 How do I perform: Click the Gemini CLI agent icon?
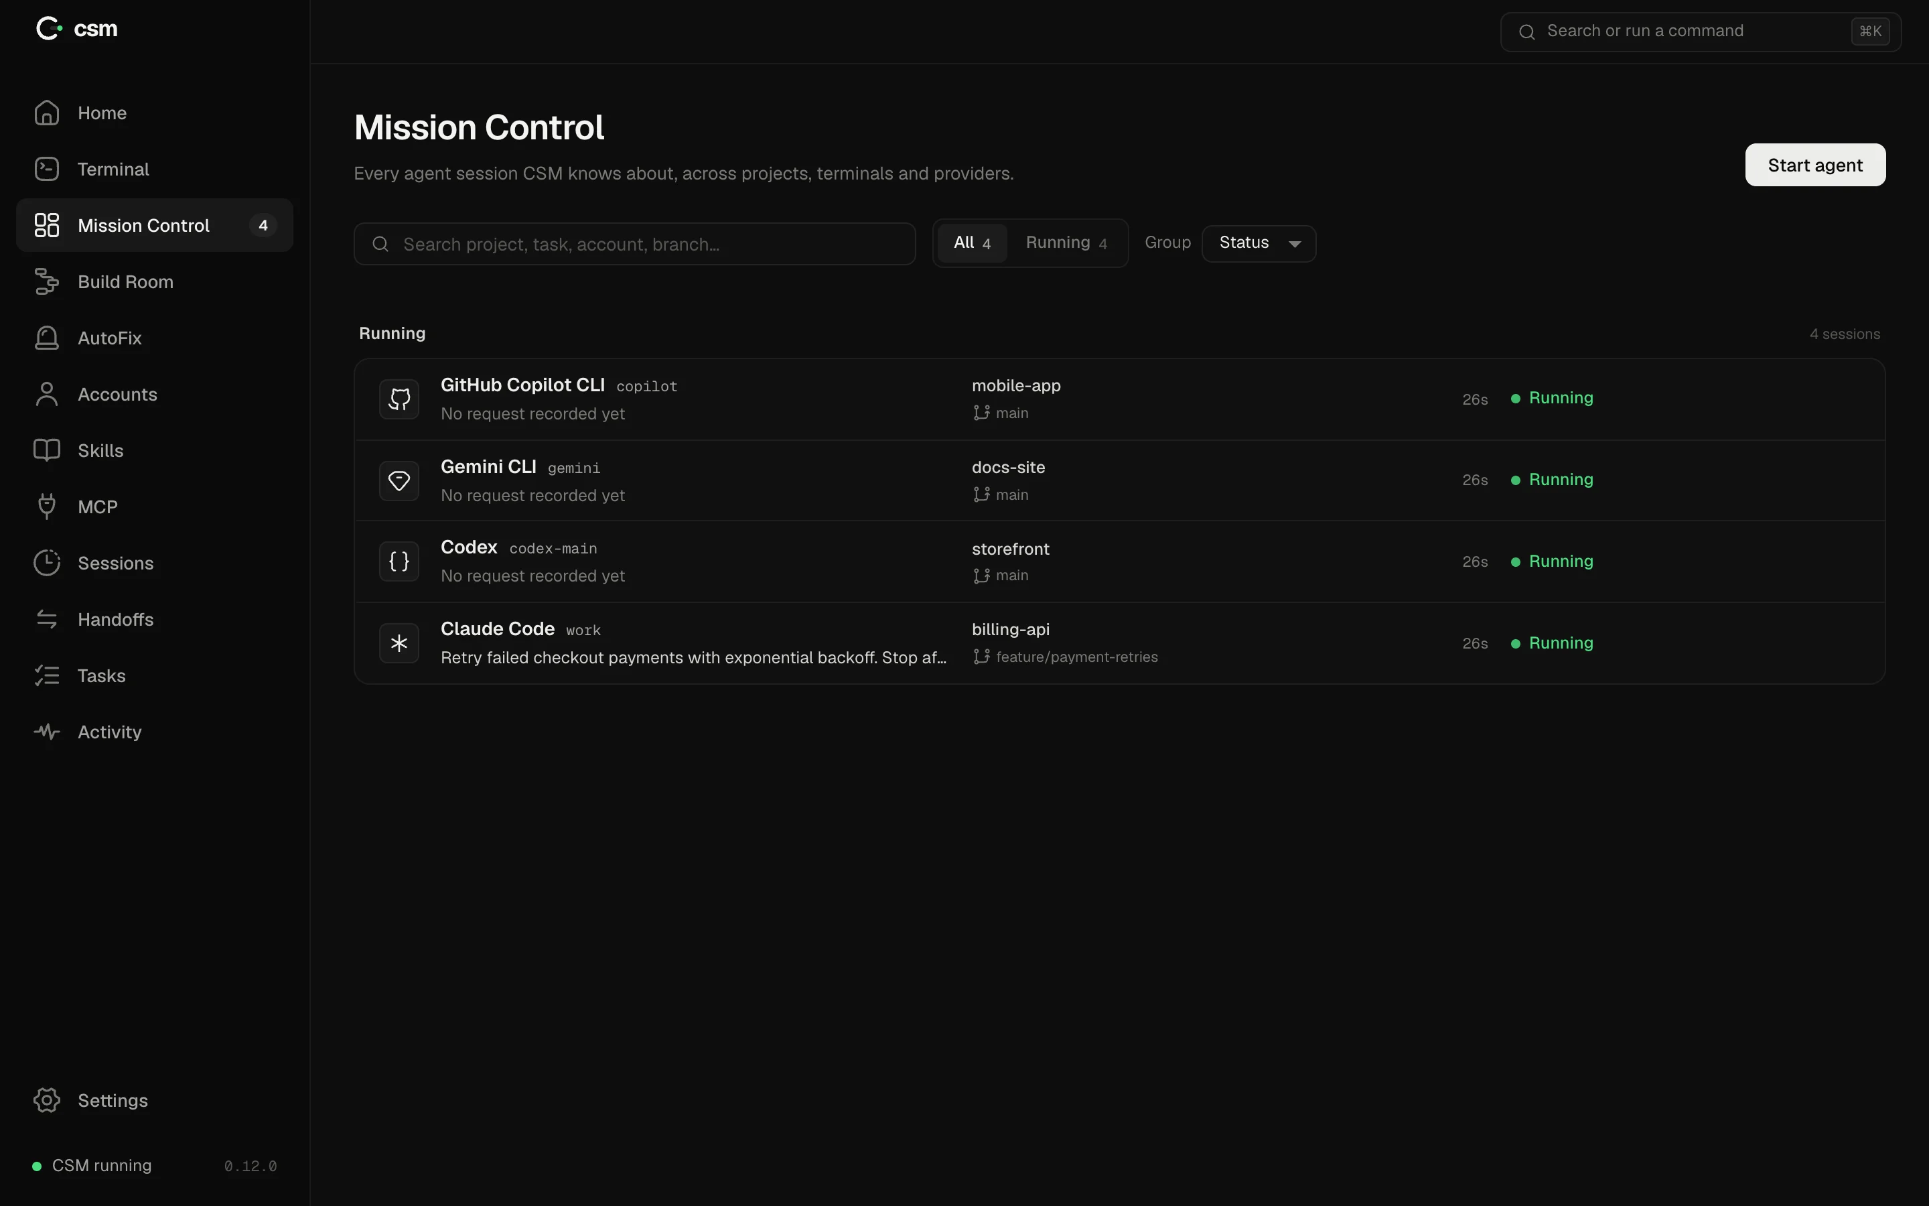click(x=399, y=480)
